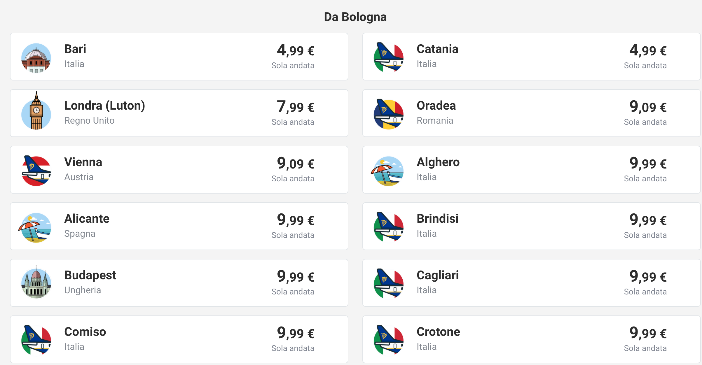Click the Romanian flag plane icon for Oradea
Viewport: 702px width, 365px height.
[x=389, y=114]
